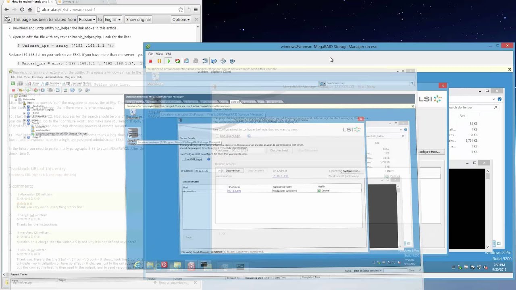The width and height of the screenshot is (516, 290).
Task: Suspend VM with pause icon
Action: click(159, 61)
